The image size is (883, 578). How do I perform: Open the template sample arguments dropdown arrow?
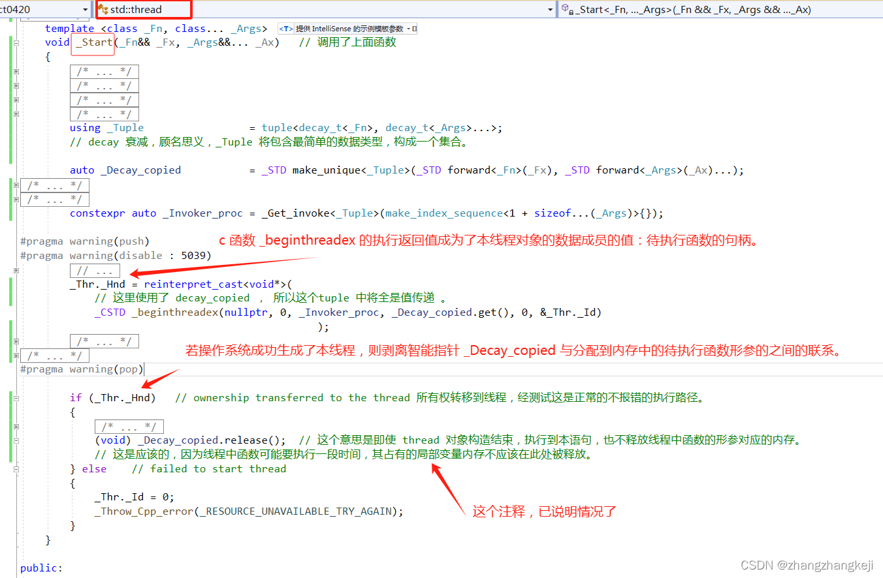[409, 29]
